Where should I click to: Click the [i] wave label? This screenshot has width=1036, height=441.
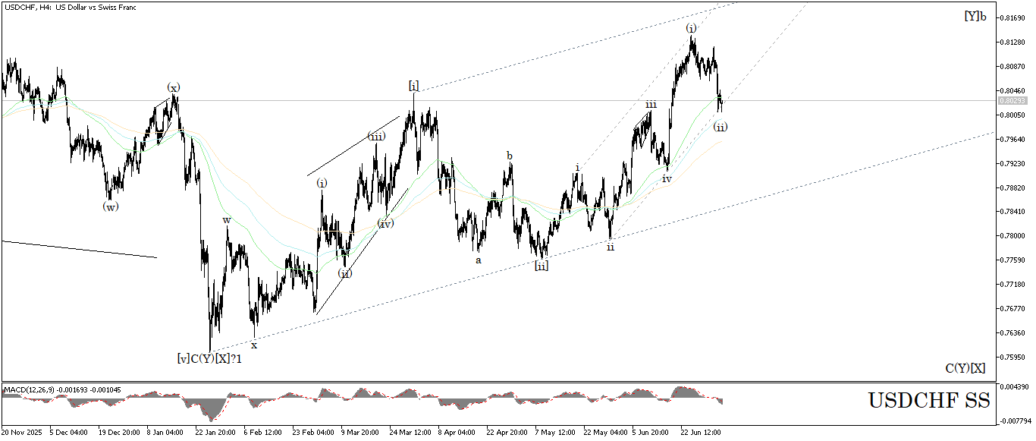(413, 86)
